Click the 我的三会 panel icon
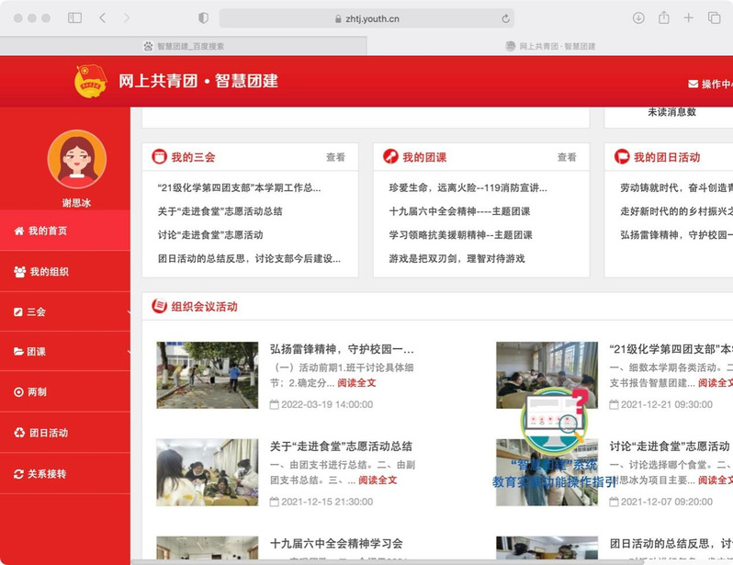Viewport: 733px width, 565px height. (160, 157)
